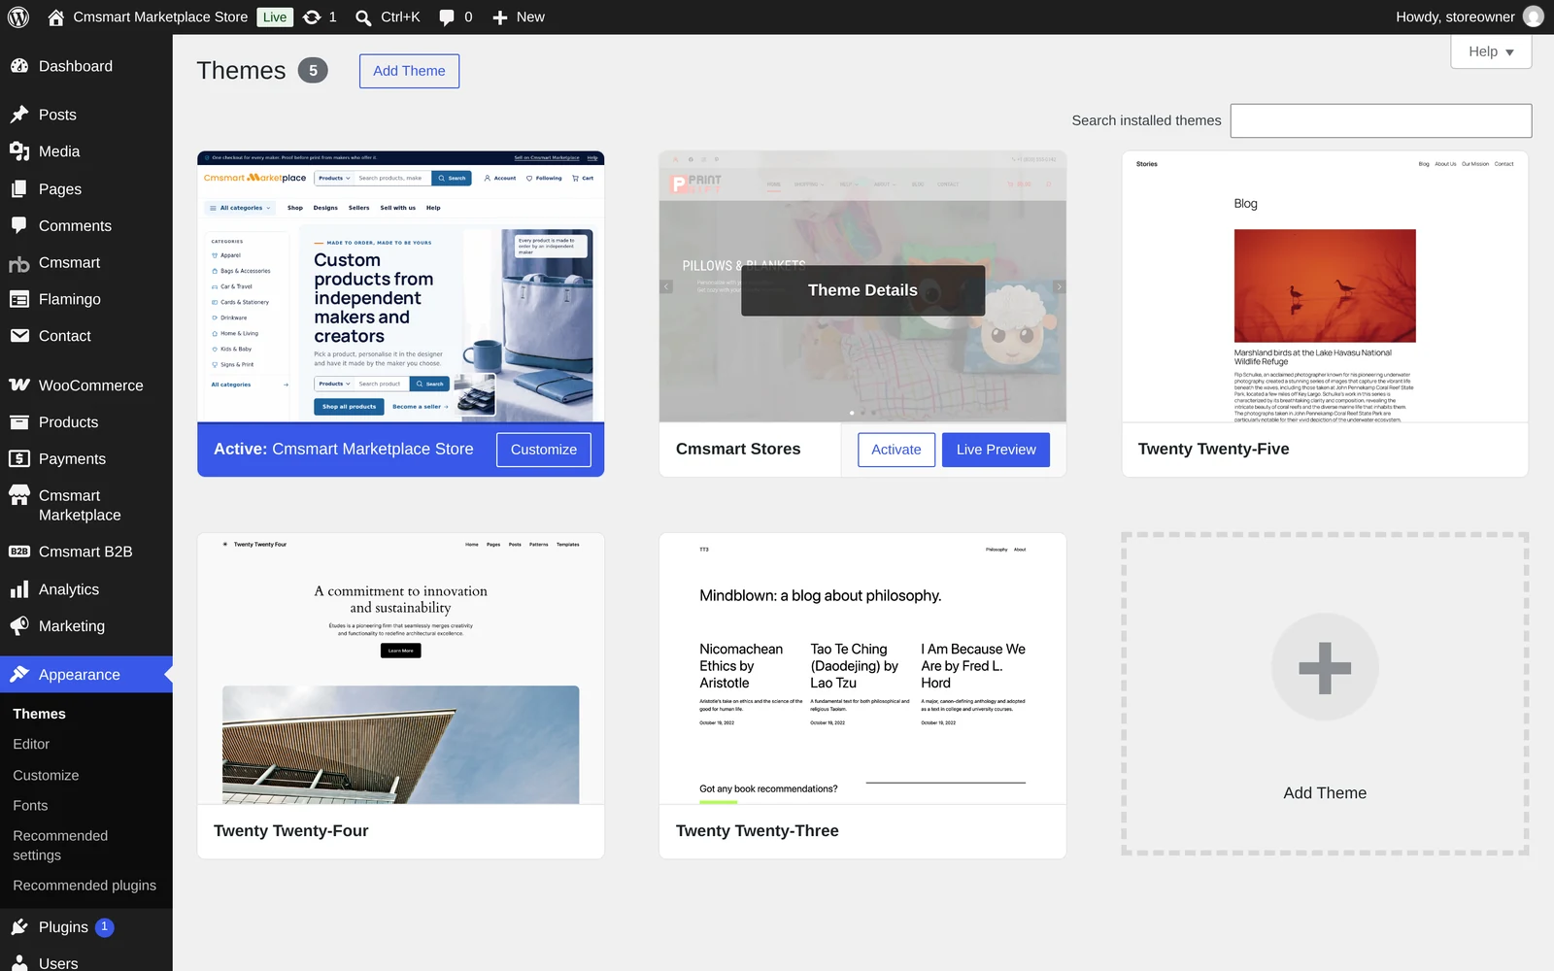Open the storeowner avatar icon
The width and height of the screenshot is (1554, 971).
tap(1534, 17)
